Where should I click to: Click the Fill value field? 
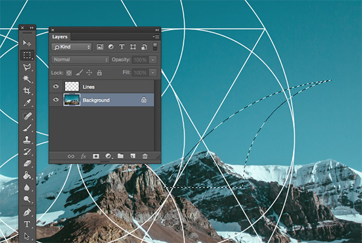[141, 73]
